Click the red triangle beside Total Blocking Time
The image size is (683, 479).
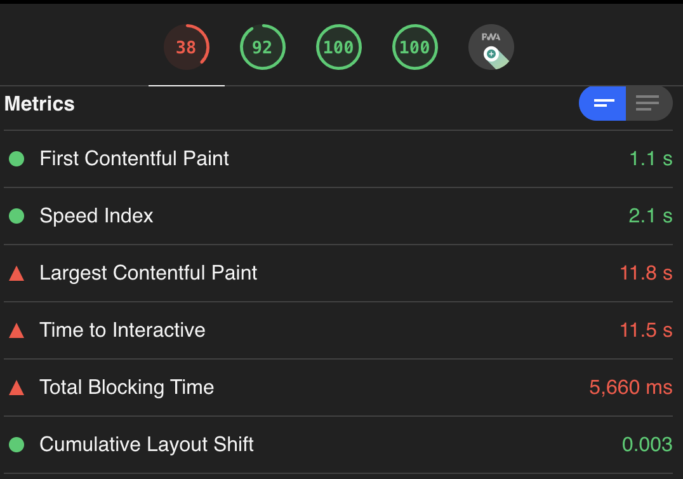[17, 388]
